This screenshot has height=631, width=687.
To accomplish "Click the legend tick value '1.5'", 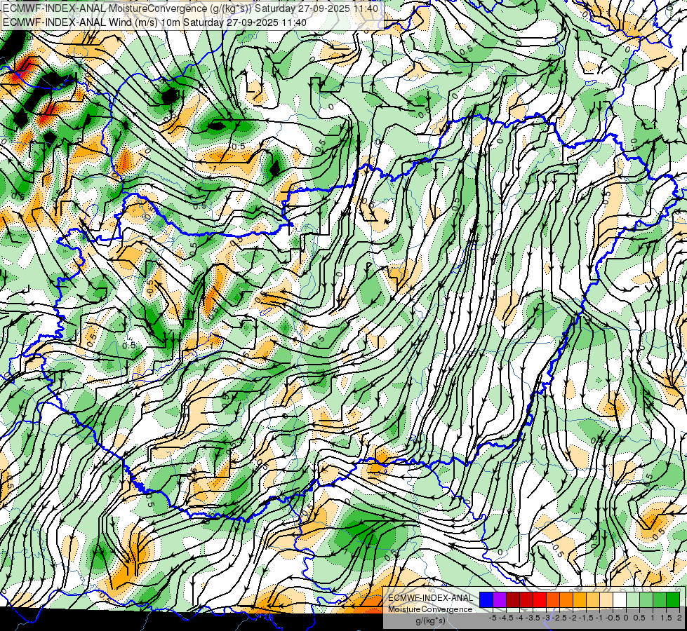I will click(666, 618).
